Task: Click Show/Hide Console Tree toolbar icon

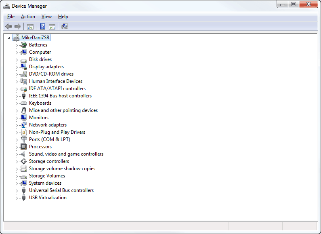Action: [x=30, y=27]
